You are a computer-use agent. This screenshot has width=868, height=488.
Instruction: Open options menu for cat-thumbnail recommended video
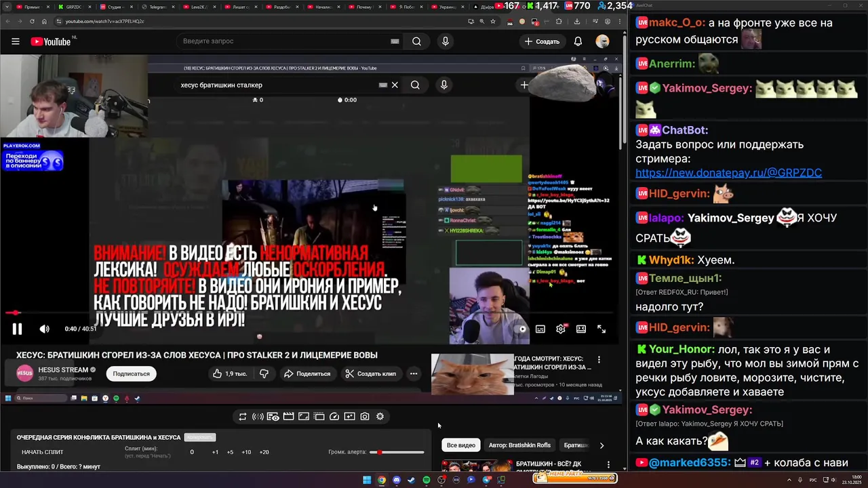tap(599, 360)
